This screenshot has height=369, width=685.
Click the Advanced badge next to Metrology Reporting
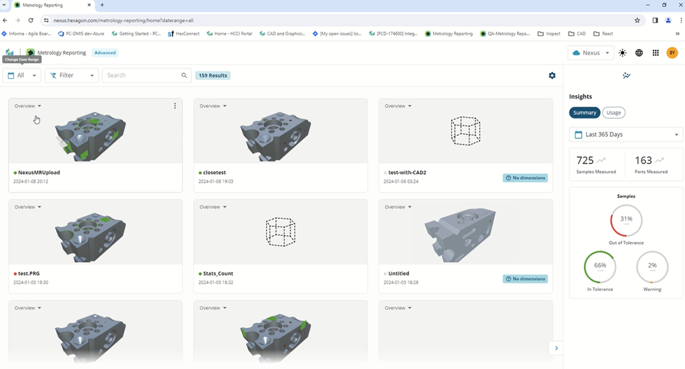tap(105, 53)
